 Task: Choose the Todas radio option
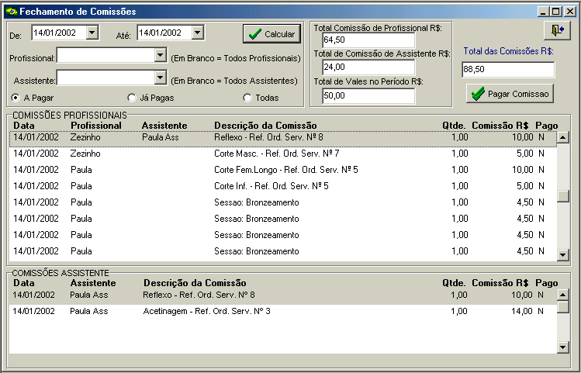[247, 98]
